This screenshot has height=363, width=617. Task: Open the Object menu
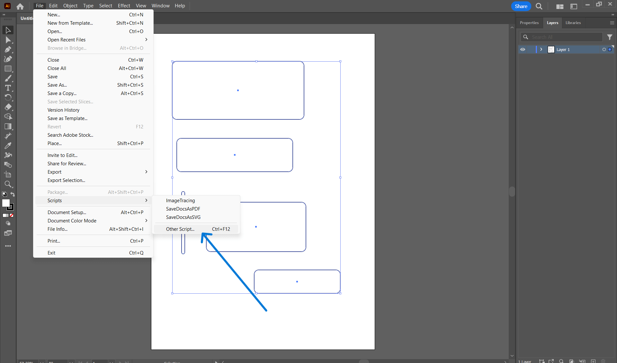[x=70, y=6]
